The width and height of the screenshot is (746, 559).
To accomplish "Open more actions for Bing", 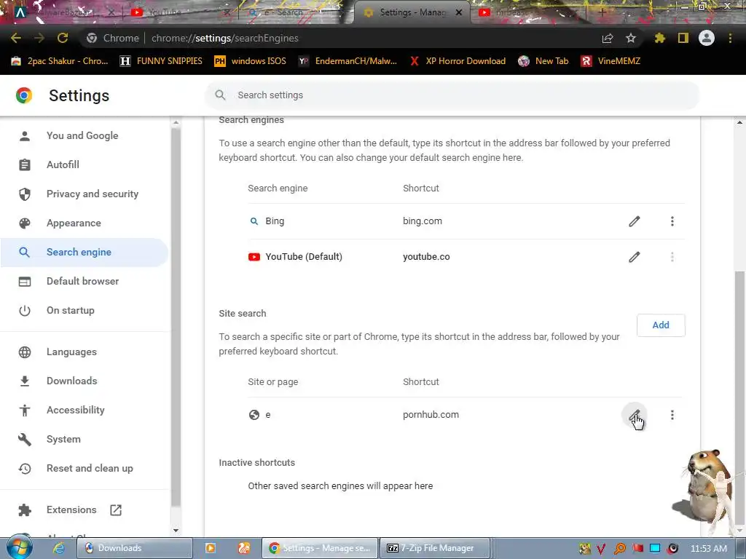I will click(672, 221).
